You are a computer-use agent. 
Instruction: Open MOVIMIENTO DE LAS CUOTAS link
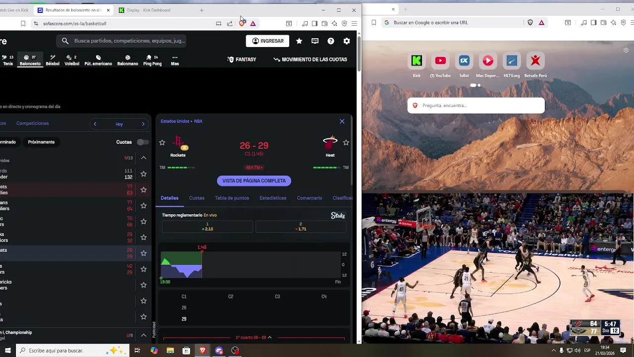(310, 59)
